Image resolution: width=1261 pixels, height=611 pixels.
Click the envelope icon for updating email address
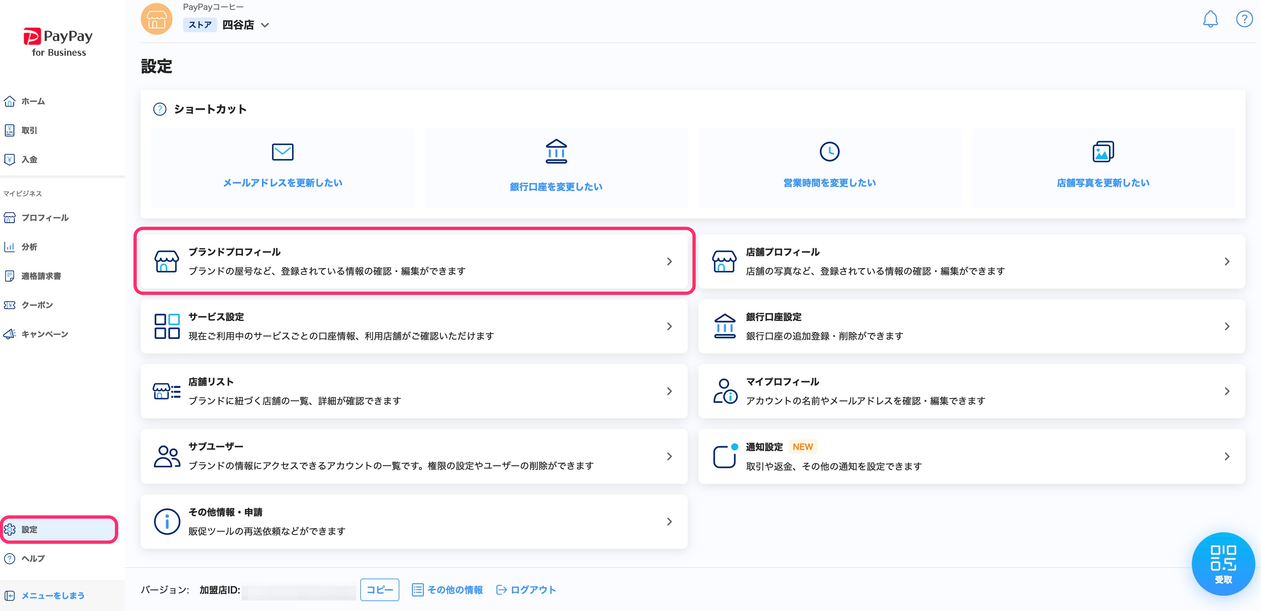click(x=282, y=152)
